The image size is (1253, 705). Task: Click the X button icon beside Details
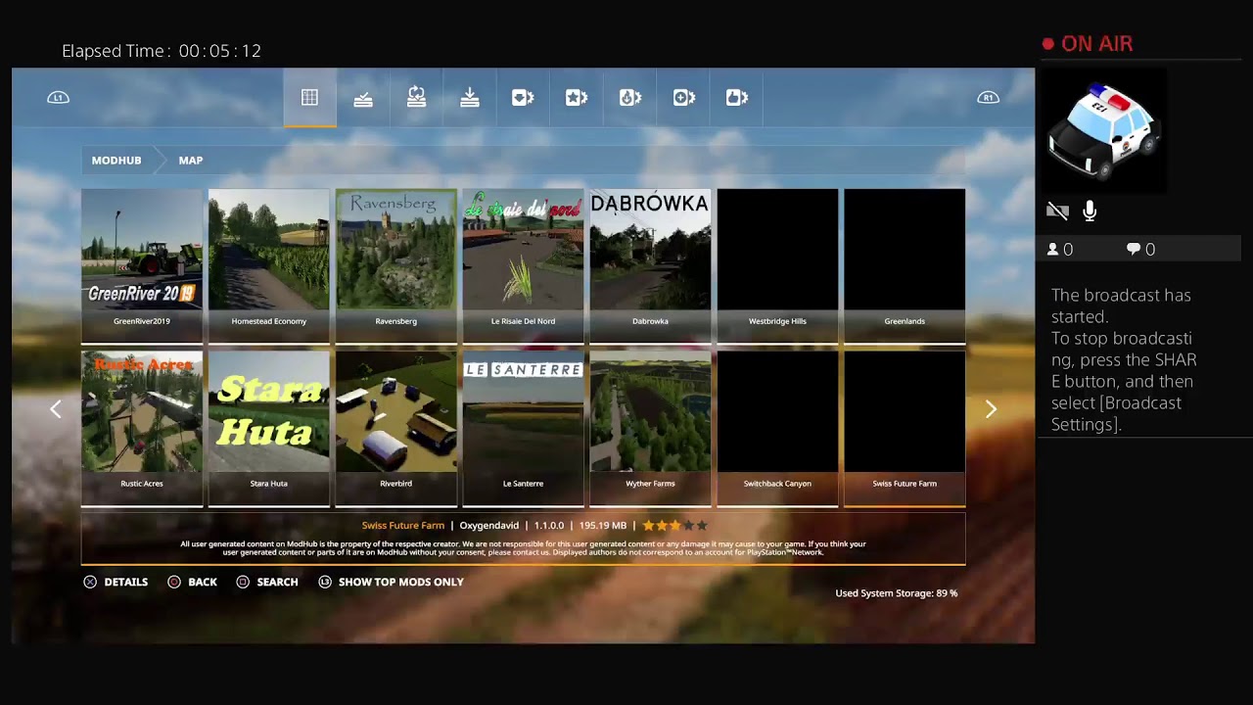click(x=90, y=582)
